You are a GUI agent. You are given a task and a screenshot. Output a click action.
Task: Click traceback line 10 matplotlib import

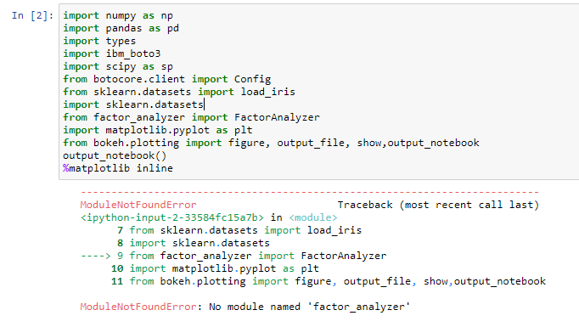tap(215, 268)
